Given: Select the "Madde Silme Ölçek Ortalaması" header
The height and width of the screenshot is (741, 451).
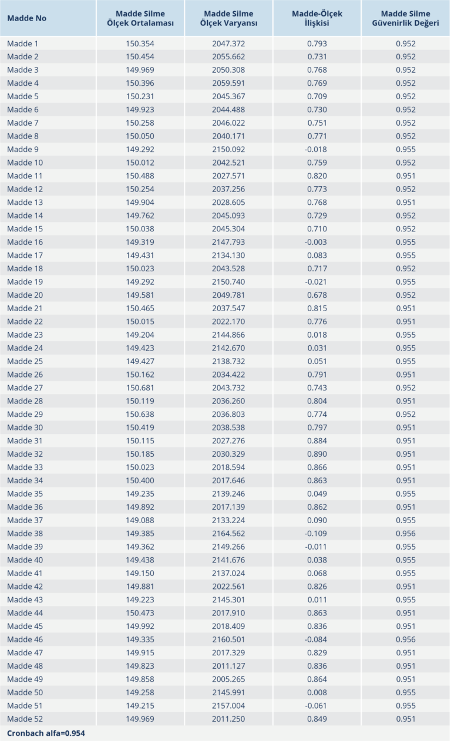Looking at the screenshot, I should (x=140, y=18).
